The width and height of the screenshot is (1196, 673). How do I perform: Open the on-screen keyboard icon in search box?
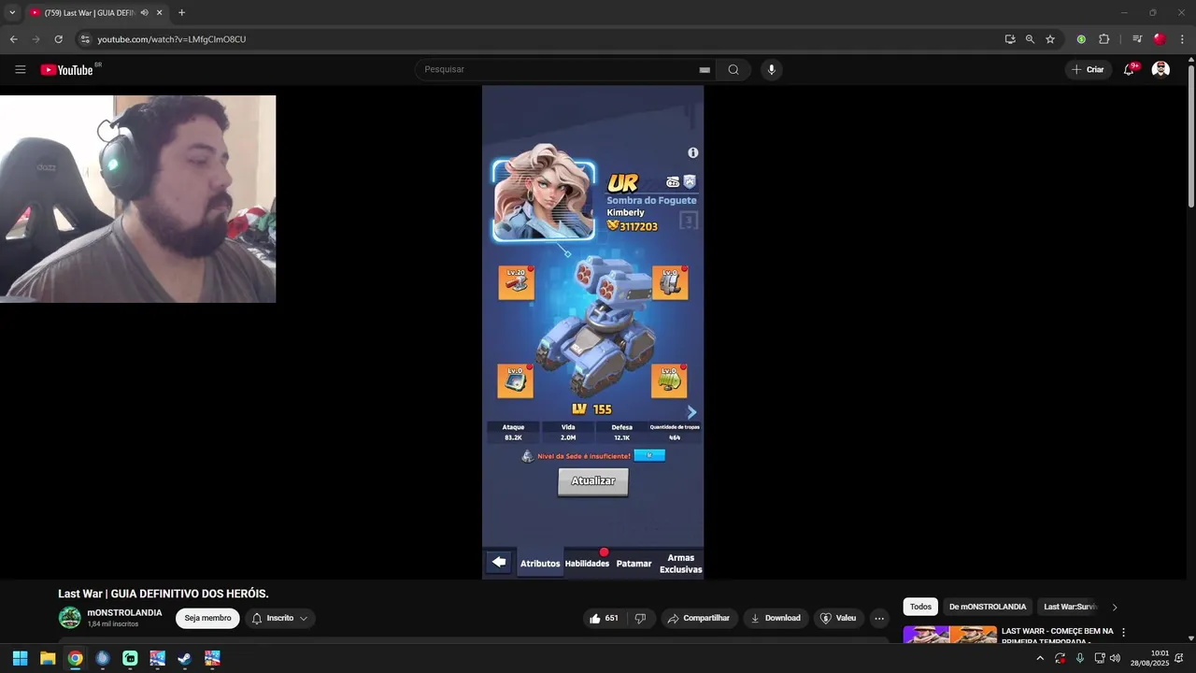click(x=705, y=70)
